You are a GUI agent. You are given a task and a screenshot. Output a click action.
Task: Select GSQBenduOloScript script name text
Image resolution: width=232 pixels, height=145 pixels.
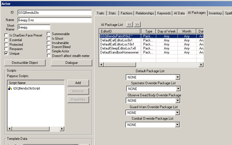click(x=27, y=88)
